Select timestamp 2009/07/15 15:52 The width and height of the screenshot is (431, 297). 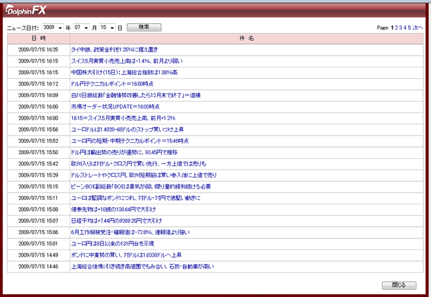point(38,141)
